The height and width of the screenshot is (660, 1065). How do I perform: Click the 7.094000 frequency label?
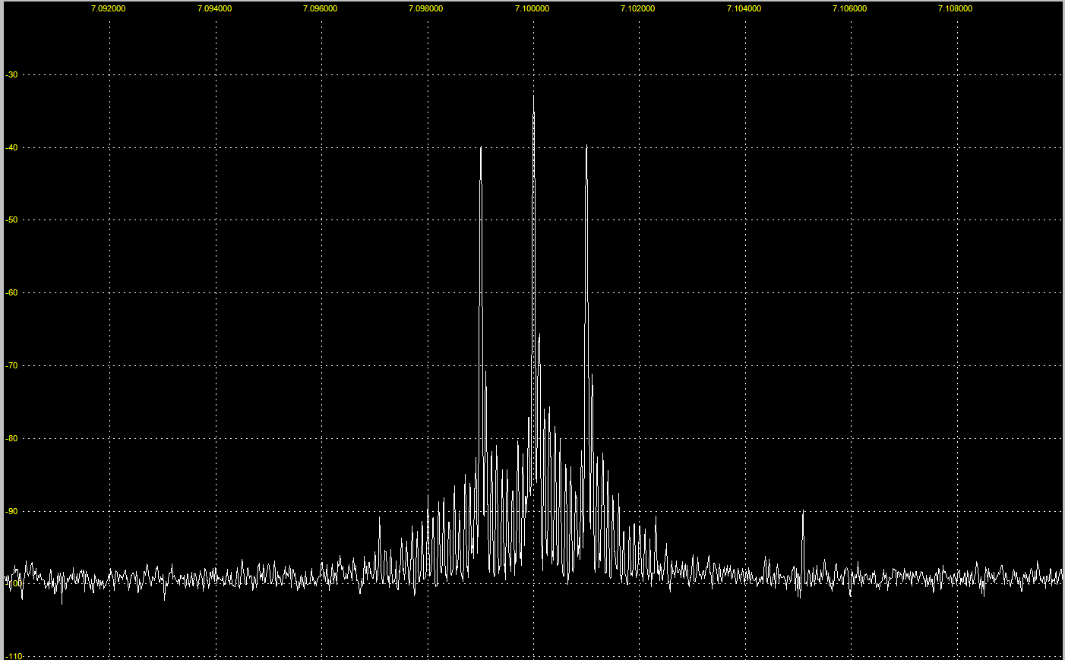tap(214, 8)
